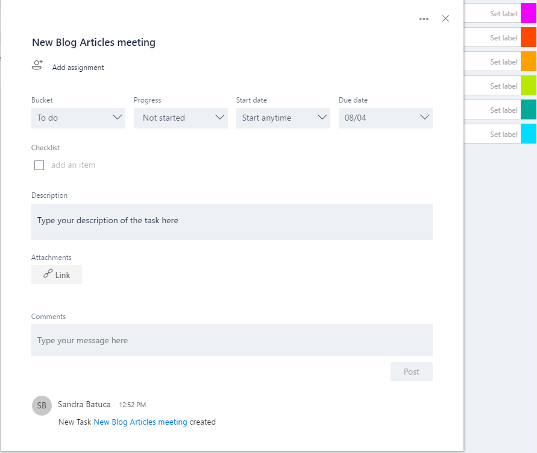
Task: Open the three-dots more options menu
Action: tap(424, 19)
